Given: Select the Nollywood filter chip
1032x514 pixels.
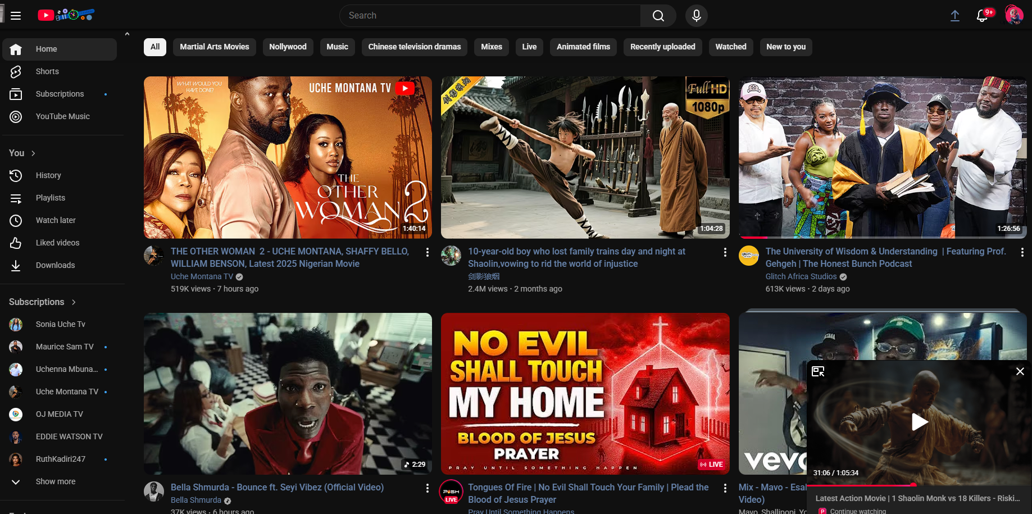Looking at the screenshot, I should click(x=288, y=47).
